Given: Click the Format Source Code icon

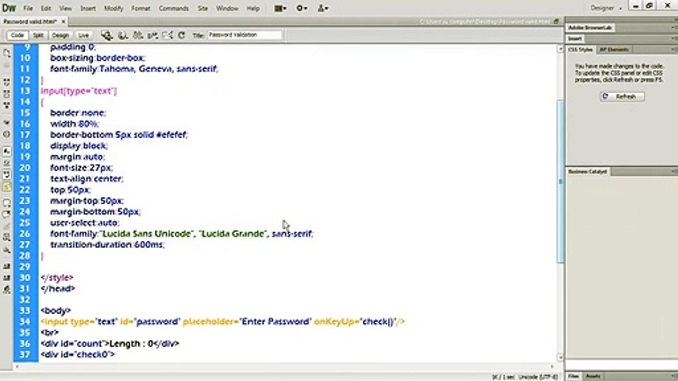Looking at the screenshot, I should 7,289.
